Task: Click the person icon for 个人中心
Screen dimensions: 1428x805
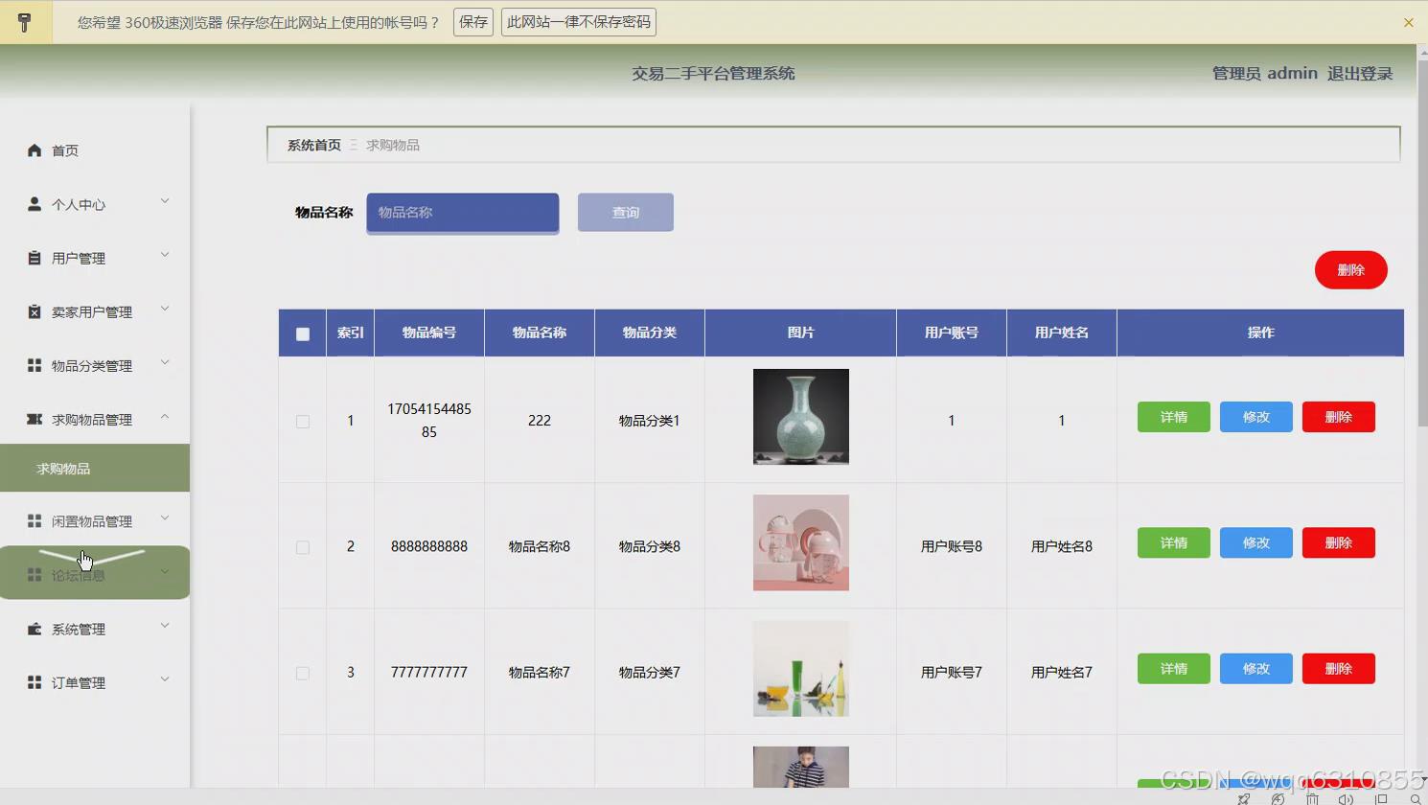Action: pyautogui.click(x=35, y=204)
